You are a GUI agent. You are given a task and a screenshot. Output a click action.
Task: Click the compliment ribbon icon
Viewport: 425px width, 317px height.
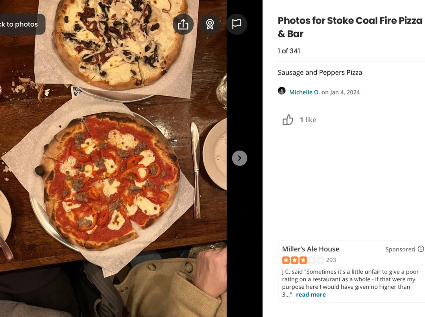(x=210, y=24)
